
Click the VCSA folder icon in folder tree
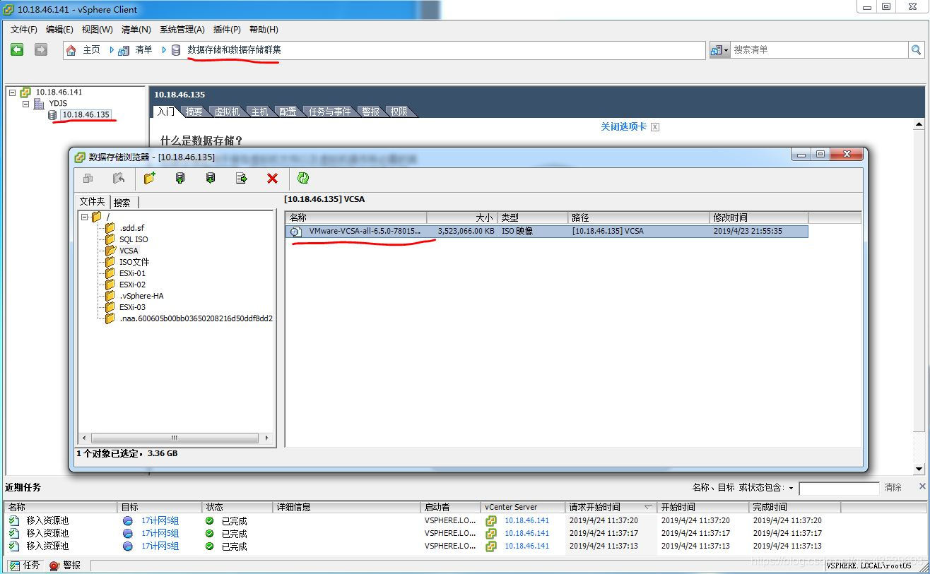pos(110,251)
